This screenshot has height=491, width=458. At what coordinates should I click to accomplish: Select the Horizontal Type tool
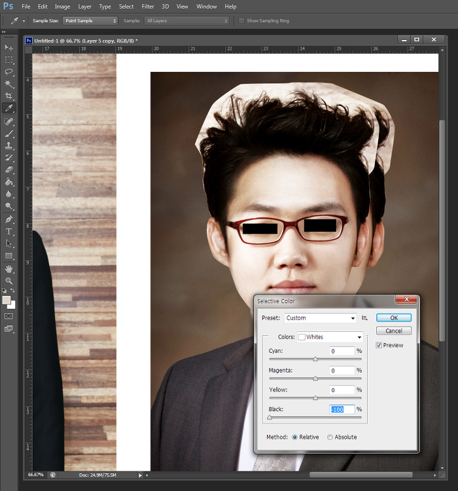pos(9,231)
